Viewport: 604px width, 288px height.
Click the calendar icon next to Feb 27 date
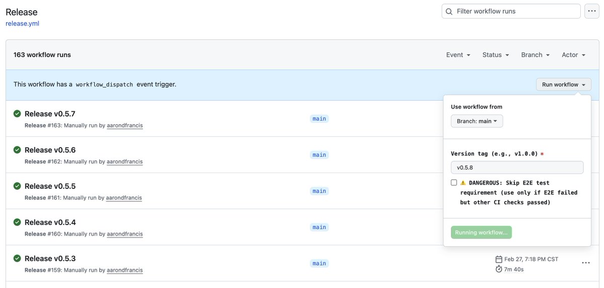click(498, 259)
